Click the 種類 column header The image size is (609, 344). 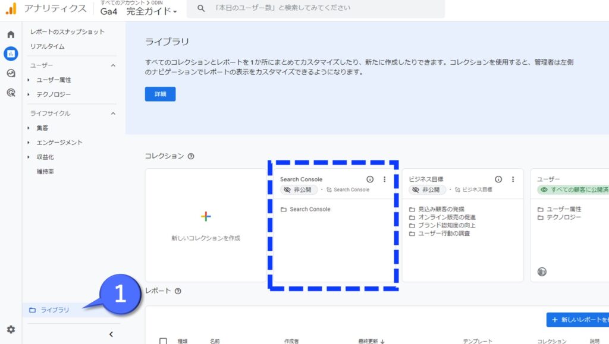click(183, 341)
